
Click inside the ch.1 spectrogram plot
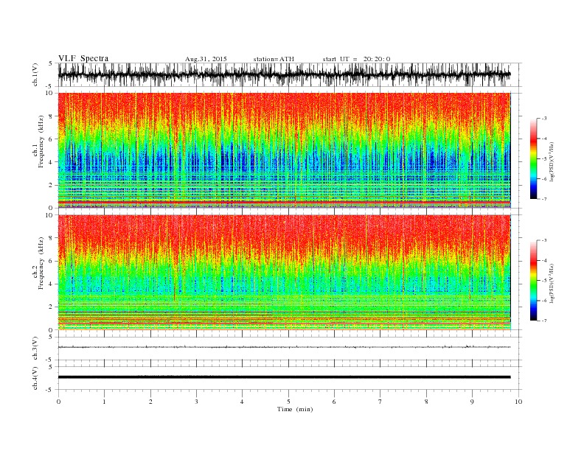284,150
